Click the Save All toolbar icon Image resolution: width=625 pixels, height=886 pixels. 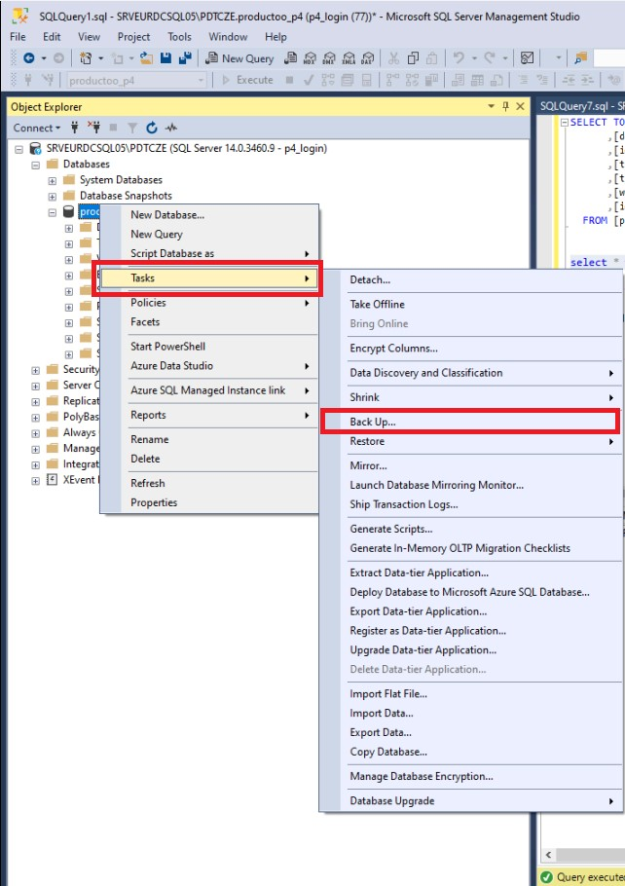(183, 58)
